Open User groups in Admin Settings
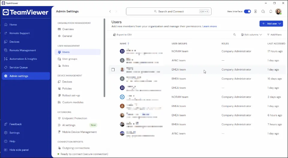 [x=70, y=59]
